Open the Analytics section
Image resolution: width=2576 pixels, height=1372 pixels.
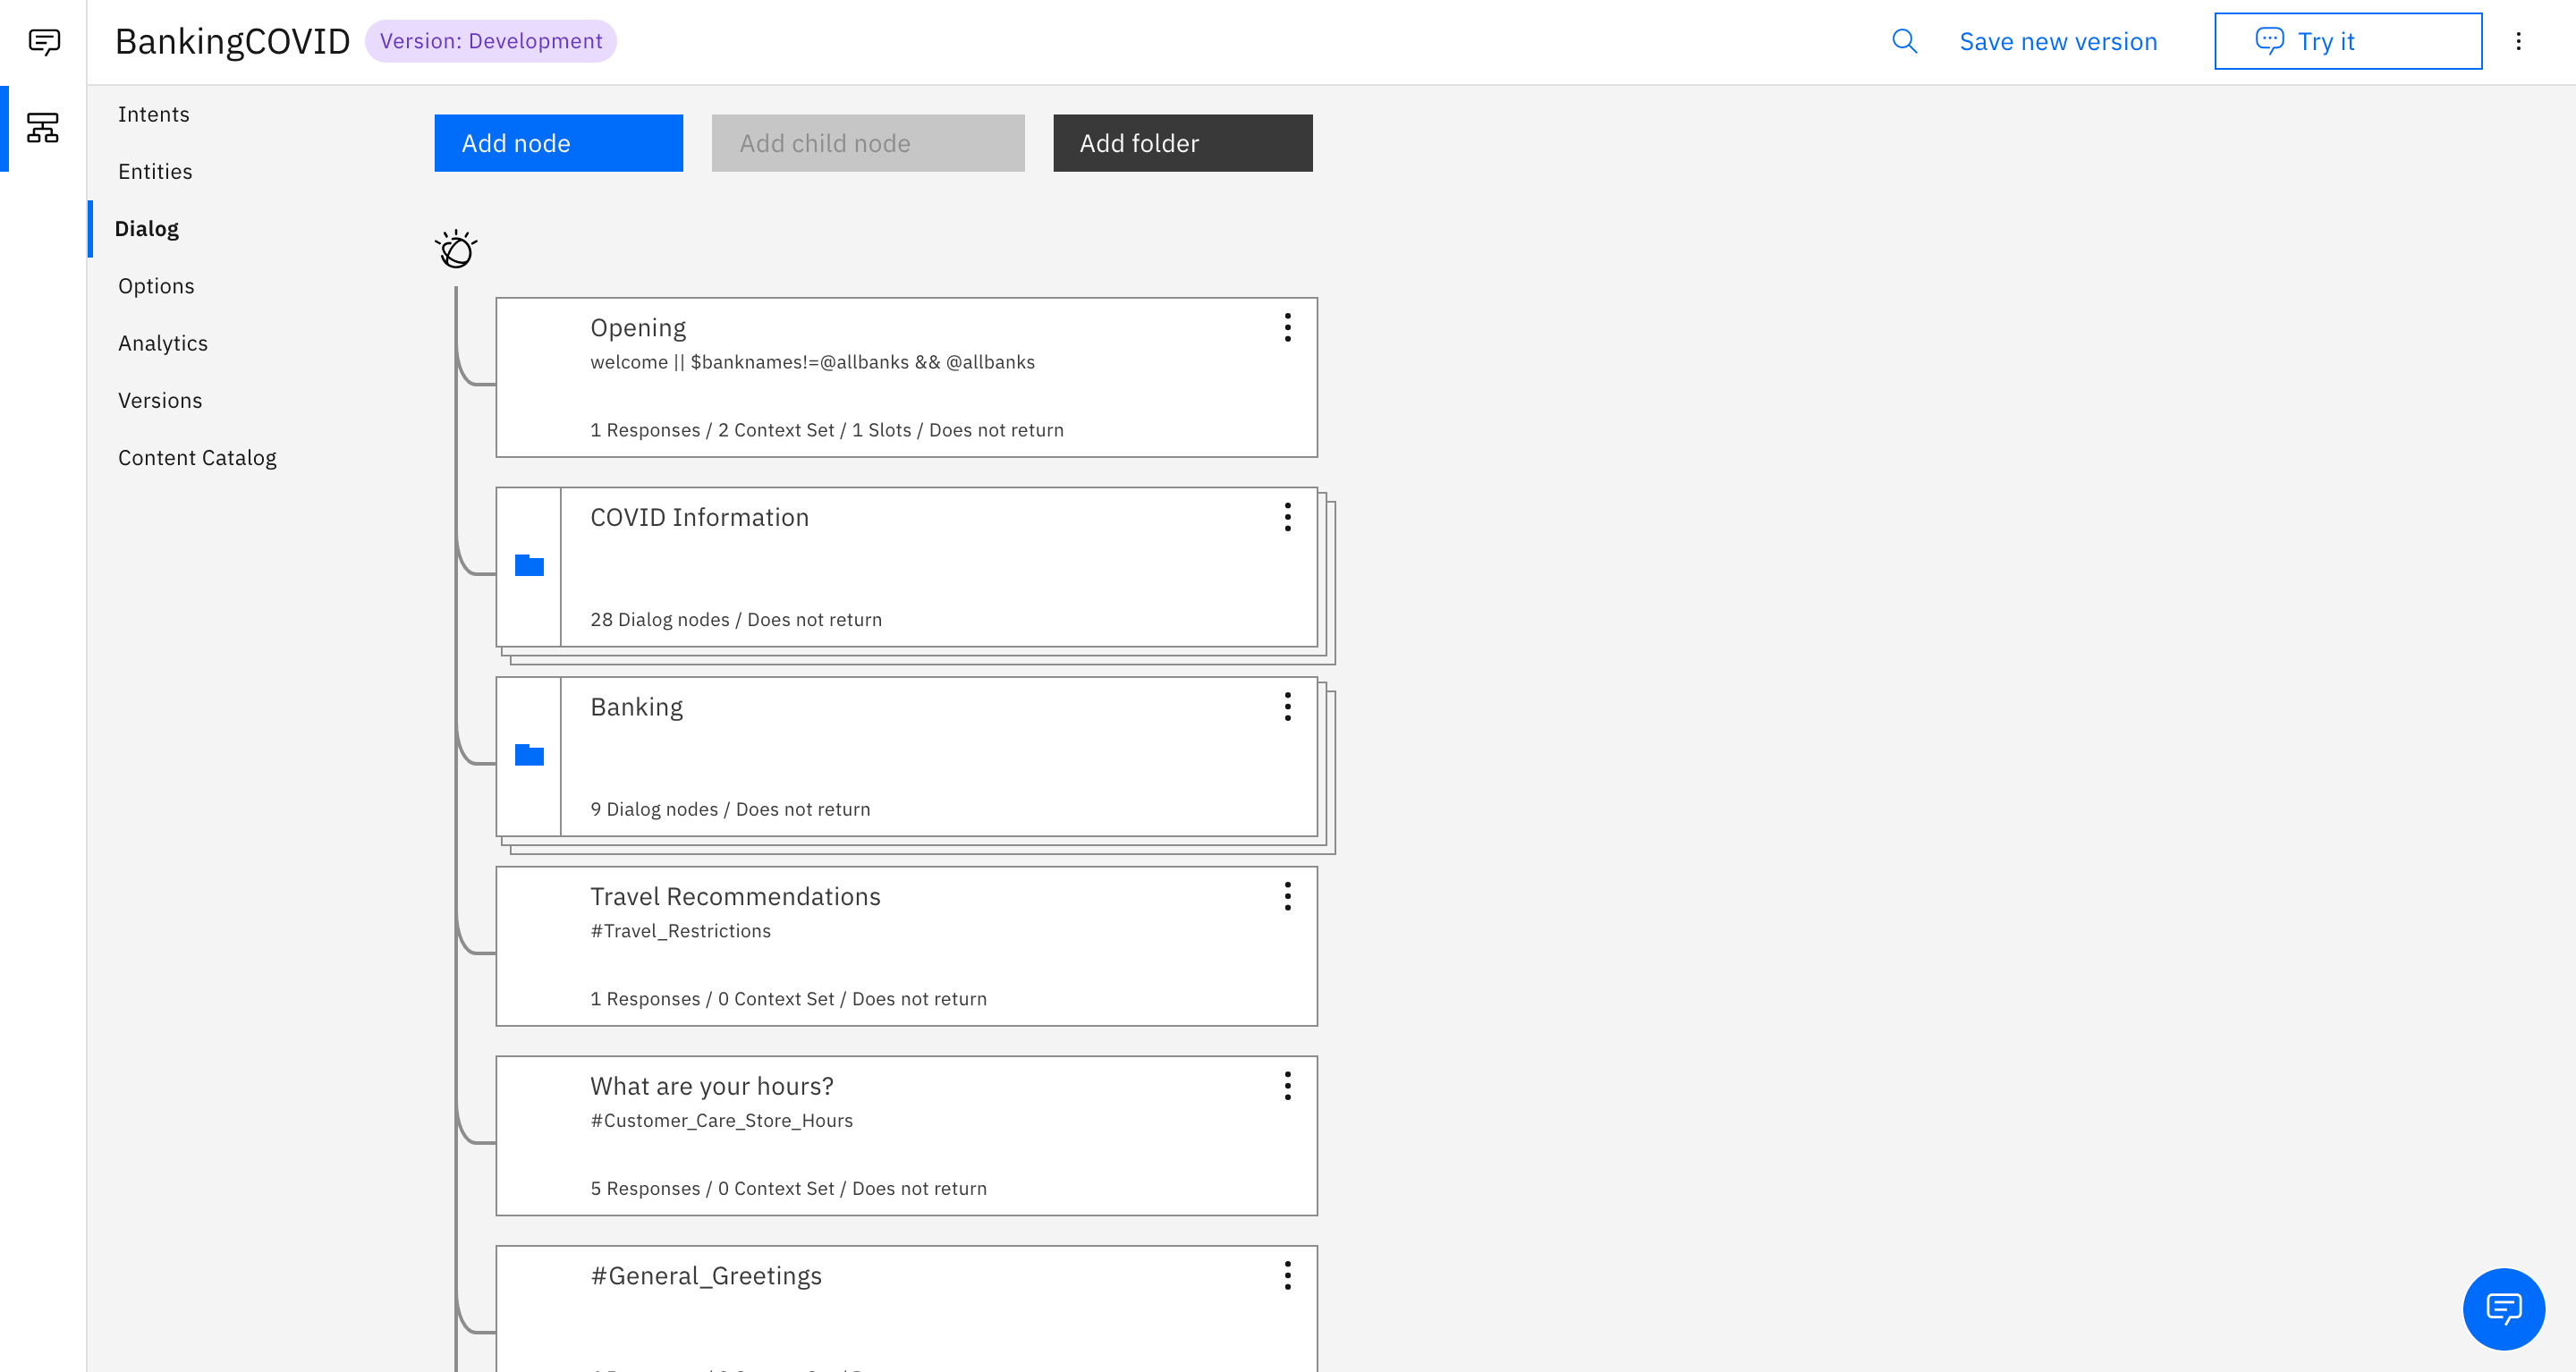pos(163,343)
